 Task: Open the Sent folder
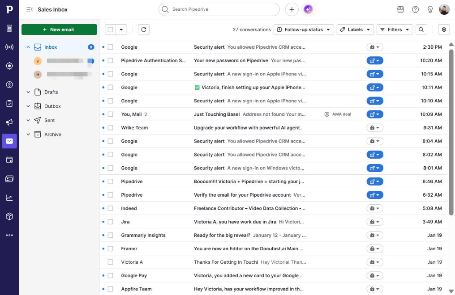[x=49, y=120]
